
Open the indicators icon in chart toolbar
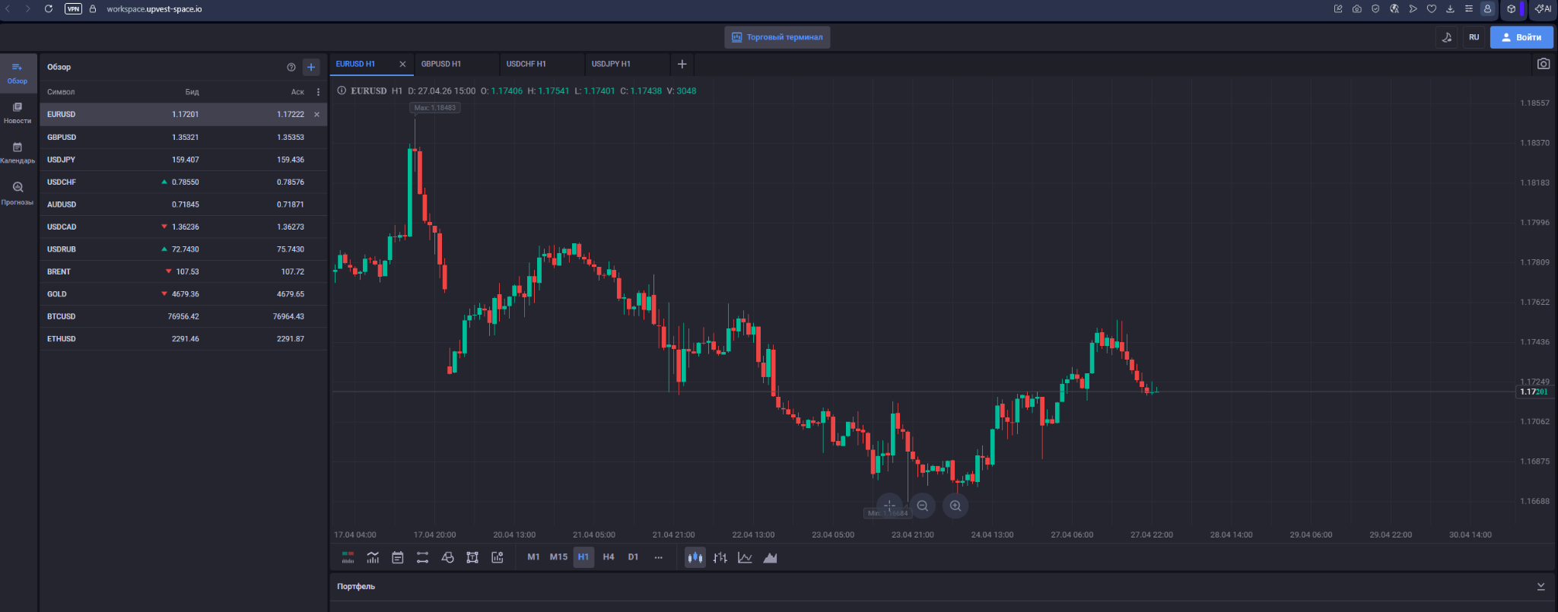[x=373, y=557]
